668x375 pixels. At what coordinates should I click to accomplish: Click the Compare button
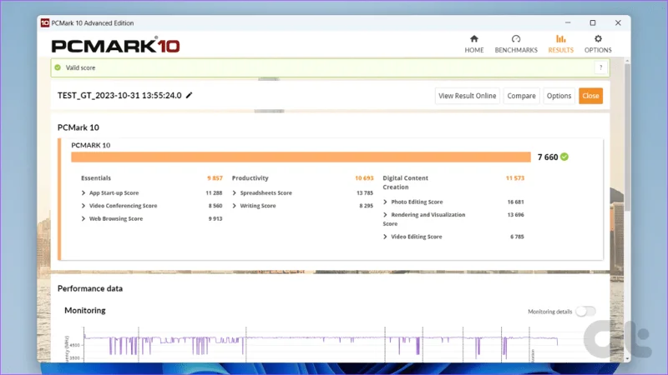coord(521,96)
